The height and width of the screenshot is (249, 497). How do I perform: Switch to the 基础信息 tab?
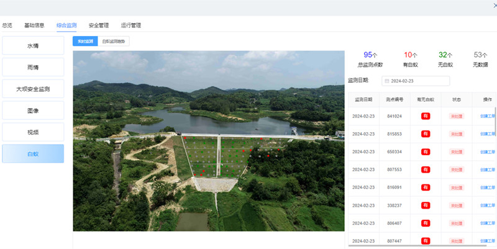[34, 25]
